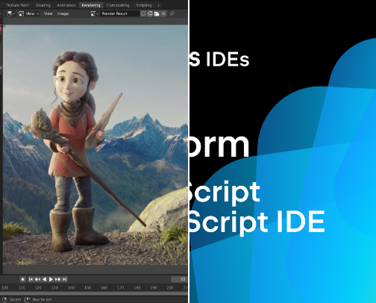Open the Shading workspace tab
Image resolution: width=376 pixels, height=303 pixels.
43,5
